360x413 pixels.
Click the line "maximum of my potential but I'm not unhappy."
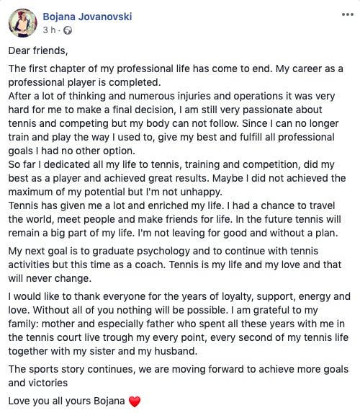(x=115, y=192)
